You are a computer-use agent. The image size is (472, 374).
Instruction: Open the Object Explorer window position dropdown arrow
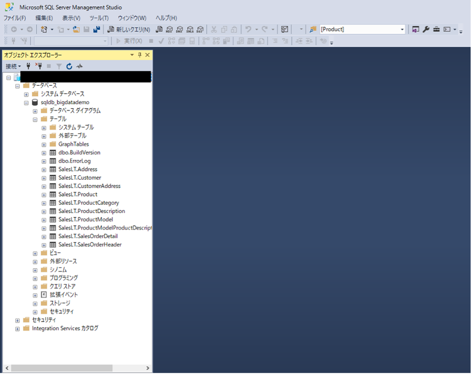(132, 55)
